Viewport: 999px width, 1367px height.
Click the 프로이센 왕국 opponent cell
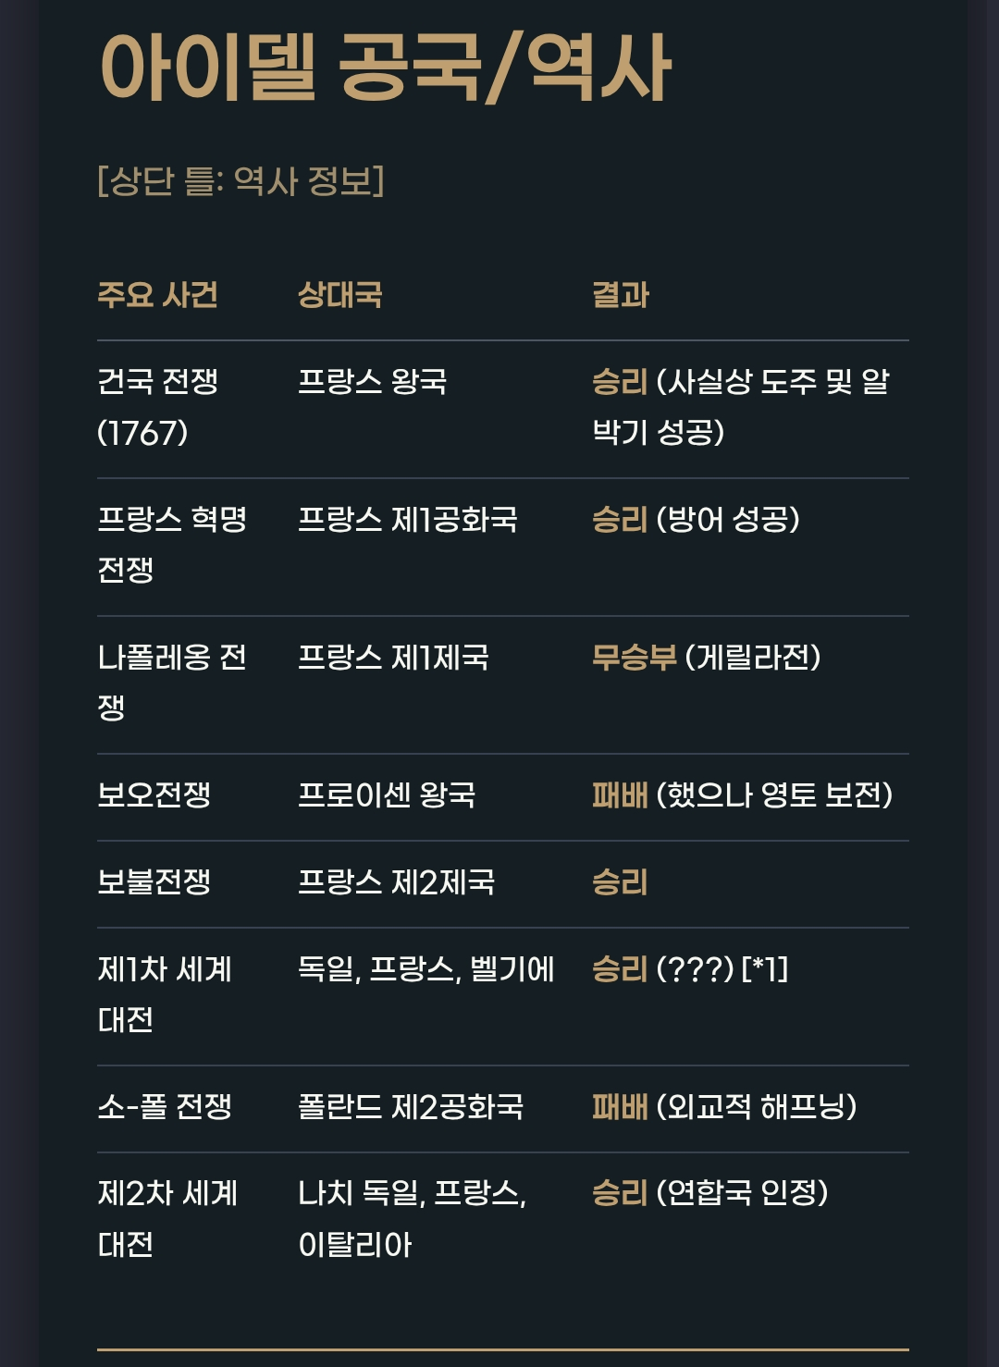click(386, 794)
